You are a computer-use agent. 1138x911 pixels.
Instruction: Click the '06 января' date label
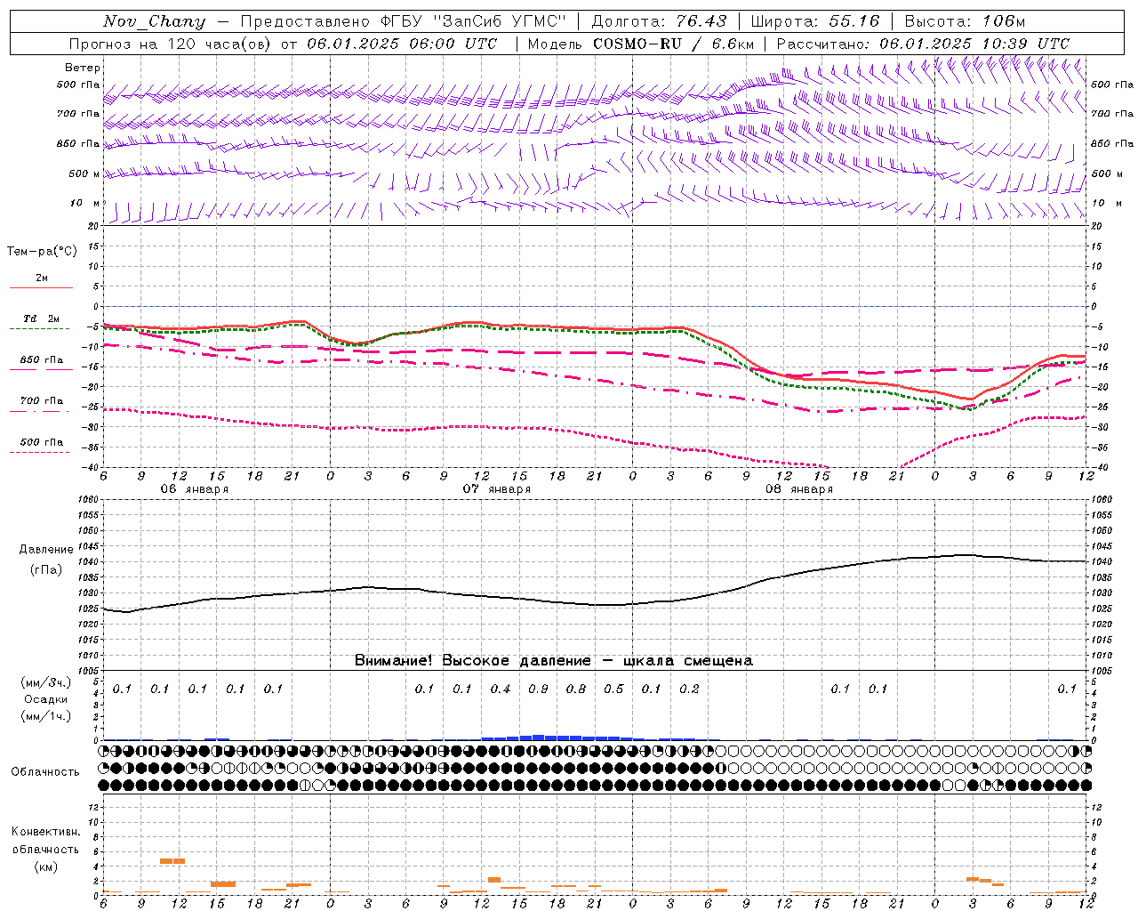pos(194,489)
